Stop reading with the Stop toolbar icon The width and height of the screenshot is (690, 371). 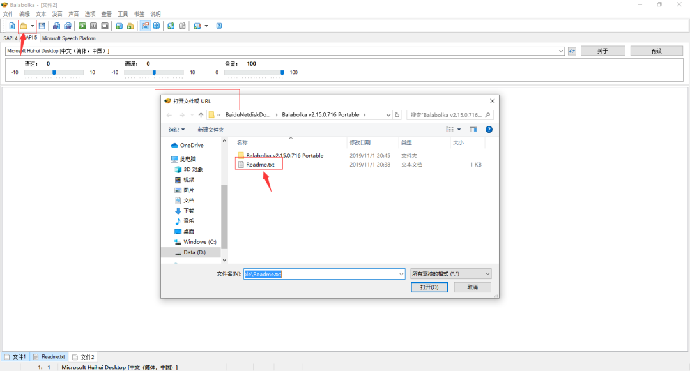[x=105, y=26]
